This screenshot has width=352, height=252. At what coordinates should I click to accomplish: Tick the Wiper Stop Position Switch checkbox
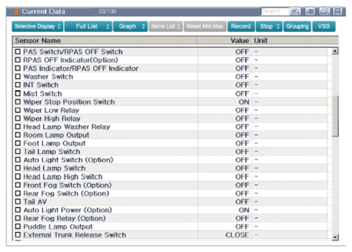[x=18, y=102]
